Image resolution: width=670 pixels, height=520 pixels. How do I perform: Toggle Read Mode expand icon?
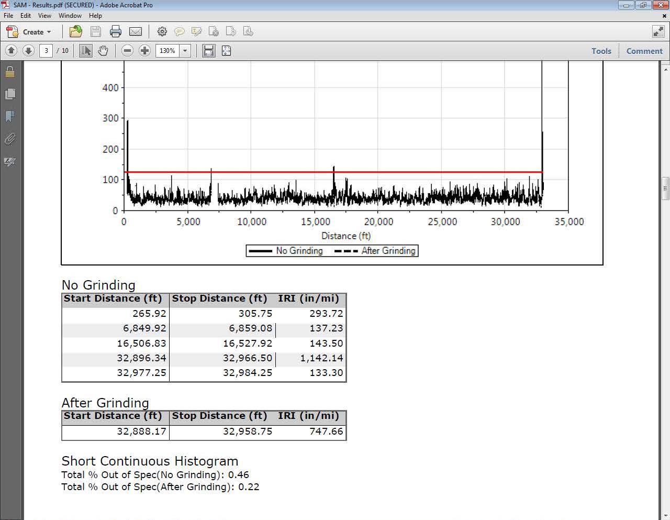coord(658,31)
